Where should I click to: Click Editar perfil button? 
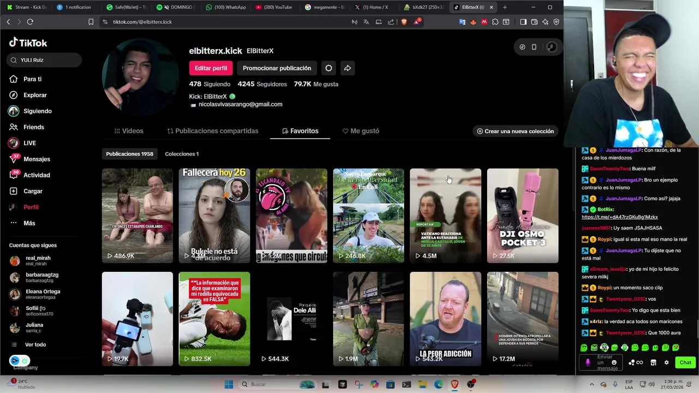[211, 68]
